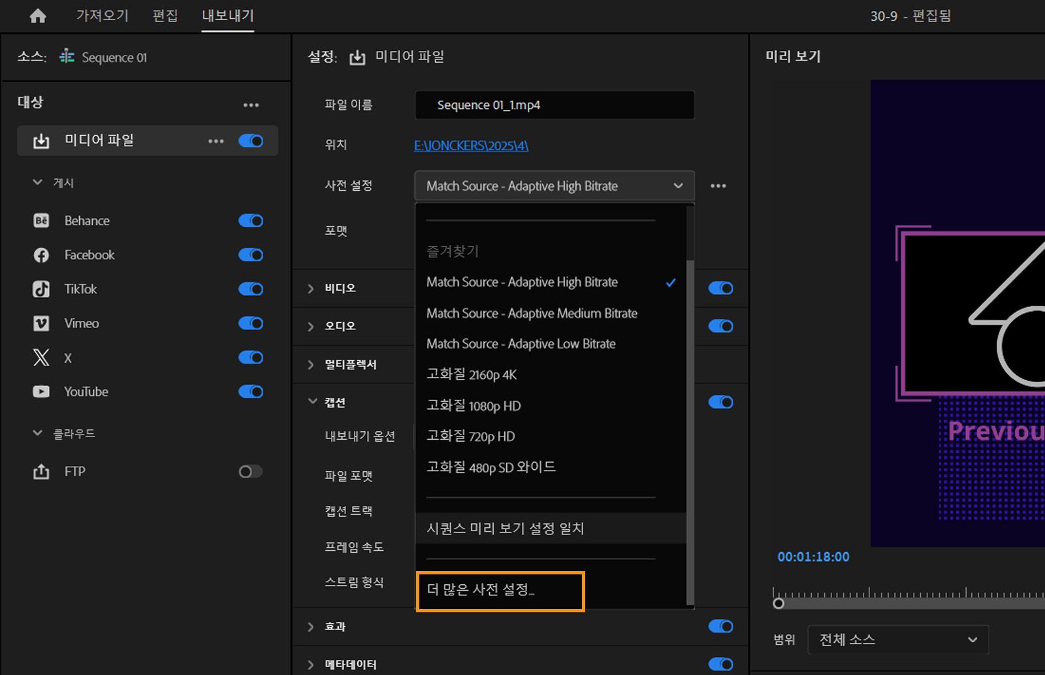This screenshot has width=1045, height=675.
Task: Open the export location link E:\JONCKERS\2025\4\
Action: coord(470,145)
